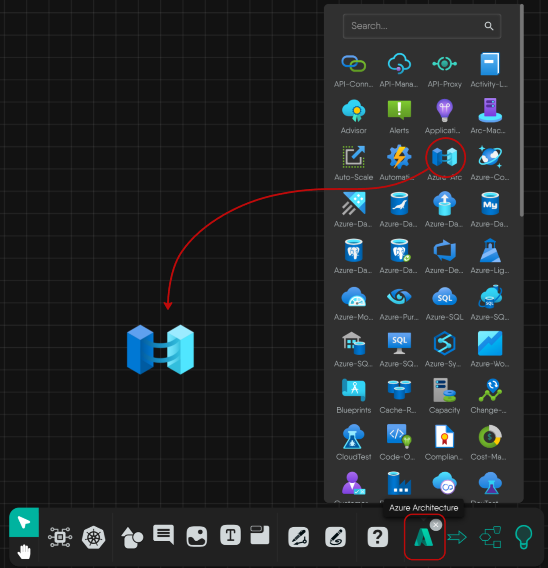This screenshot has height=568, width=548.
Task: Select the green arrow connector tool
Action: [x=457, y=537]
